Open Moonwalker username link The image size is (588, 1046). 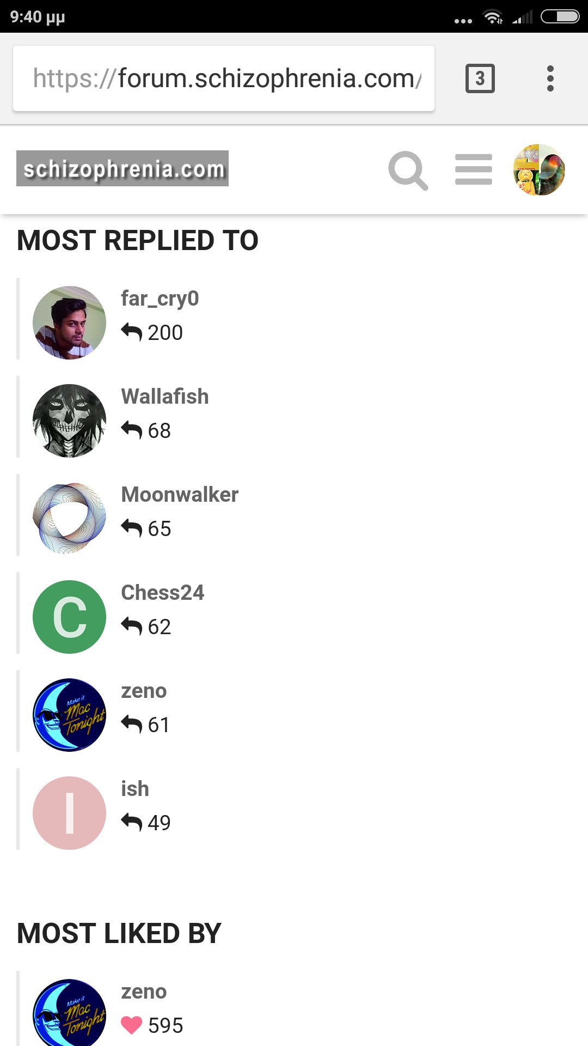pyautogui.click(x=180, y=495)
